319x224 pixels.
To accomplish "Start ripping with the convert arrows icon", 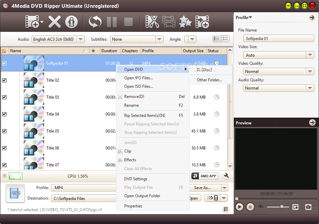I will click(95, 22).
